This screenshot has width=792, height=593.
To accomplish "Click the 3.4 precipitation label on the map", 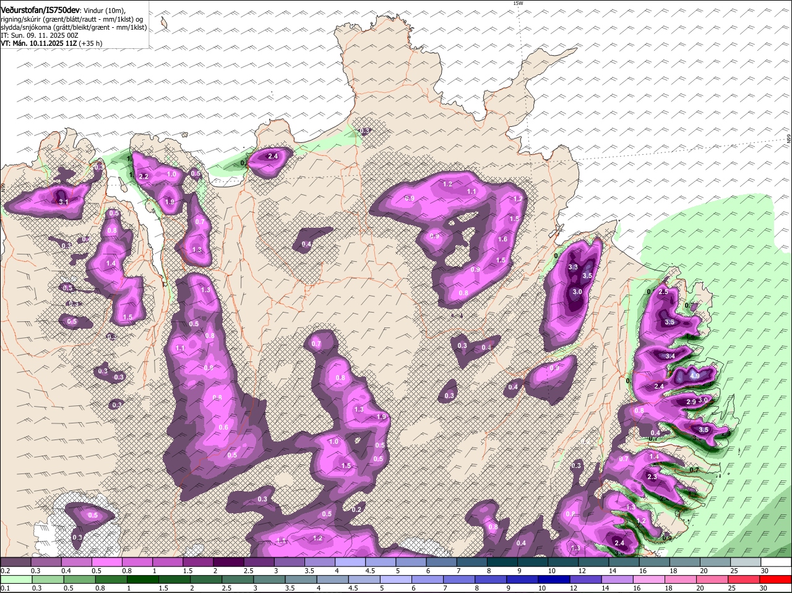I will click(x=670, y=357).
